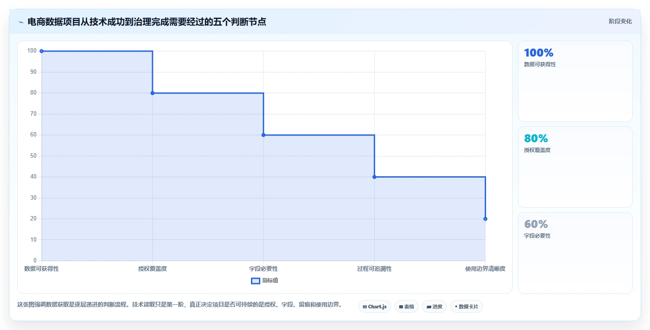Click x-axis label 授权覆盖度

coord(152,269)
